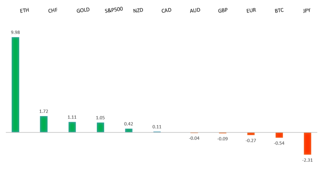The height and width of the screenshot is (176, 324).
Task: Click the 9.98 data label
Action: [15, 32]
